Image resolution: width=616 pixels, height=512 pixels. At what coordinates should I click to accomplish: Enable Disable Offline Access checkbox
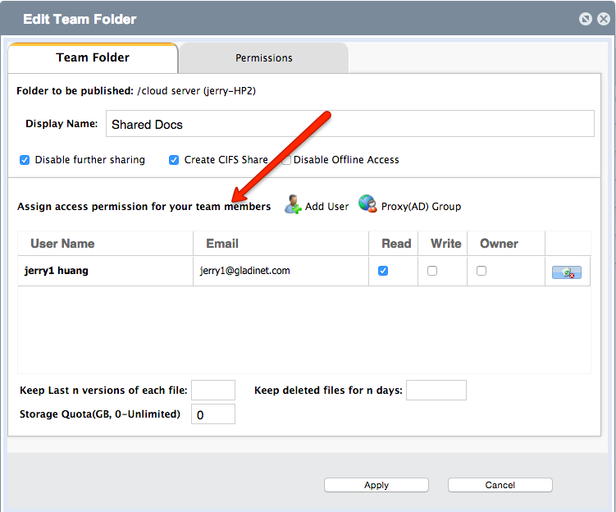point(286,160)
